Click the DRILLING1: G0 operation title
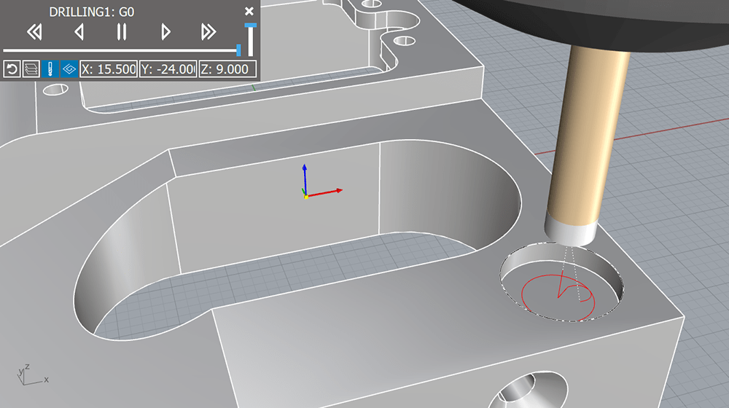This screenshot has height=408, width=729. coord(92,12)
